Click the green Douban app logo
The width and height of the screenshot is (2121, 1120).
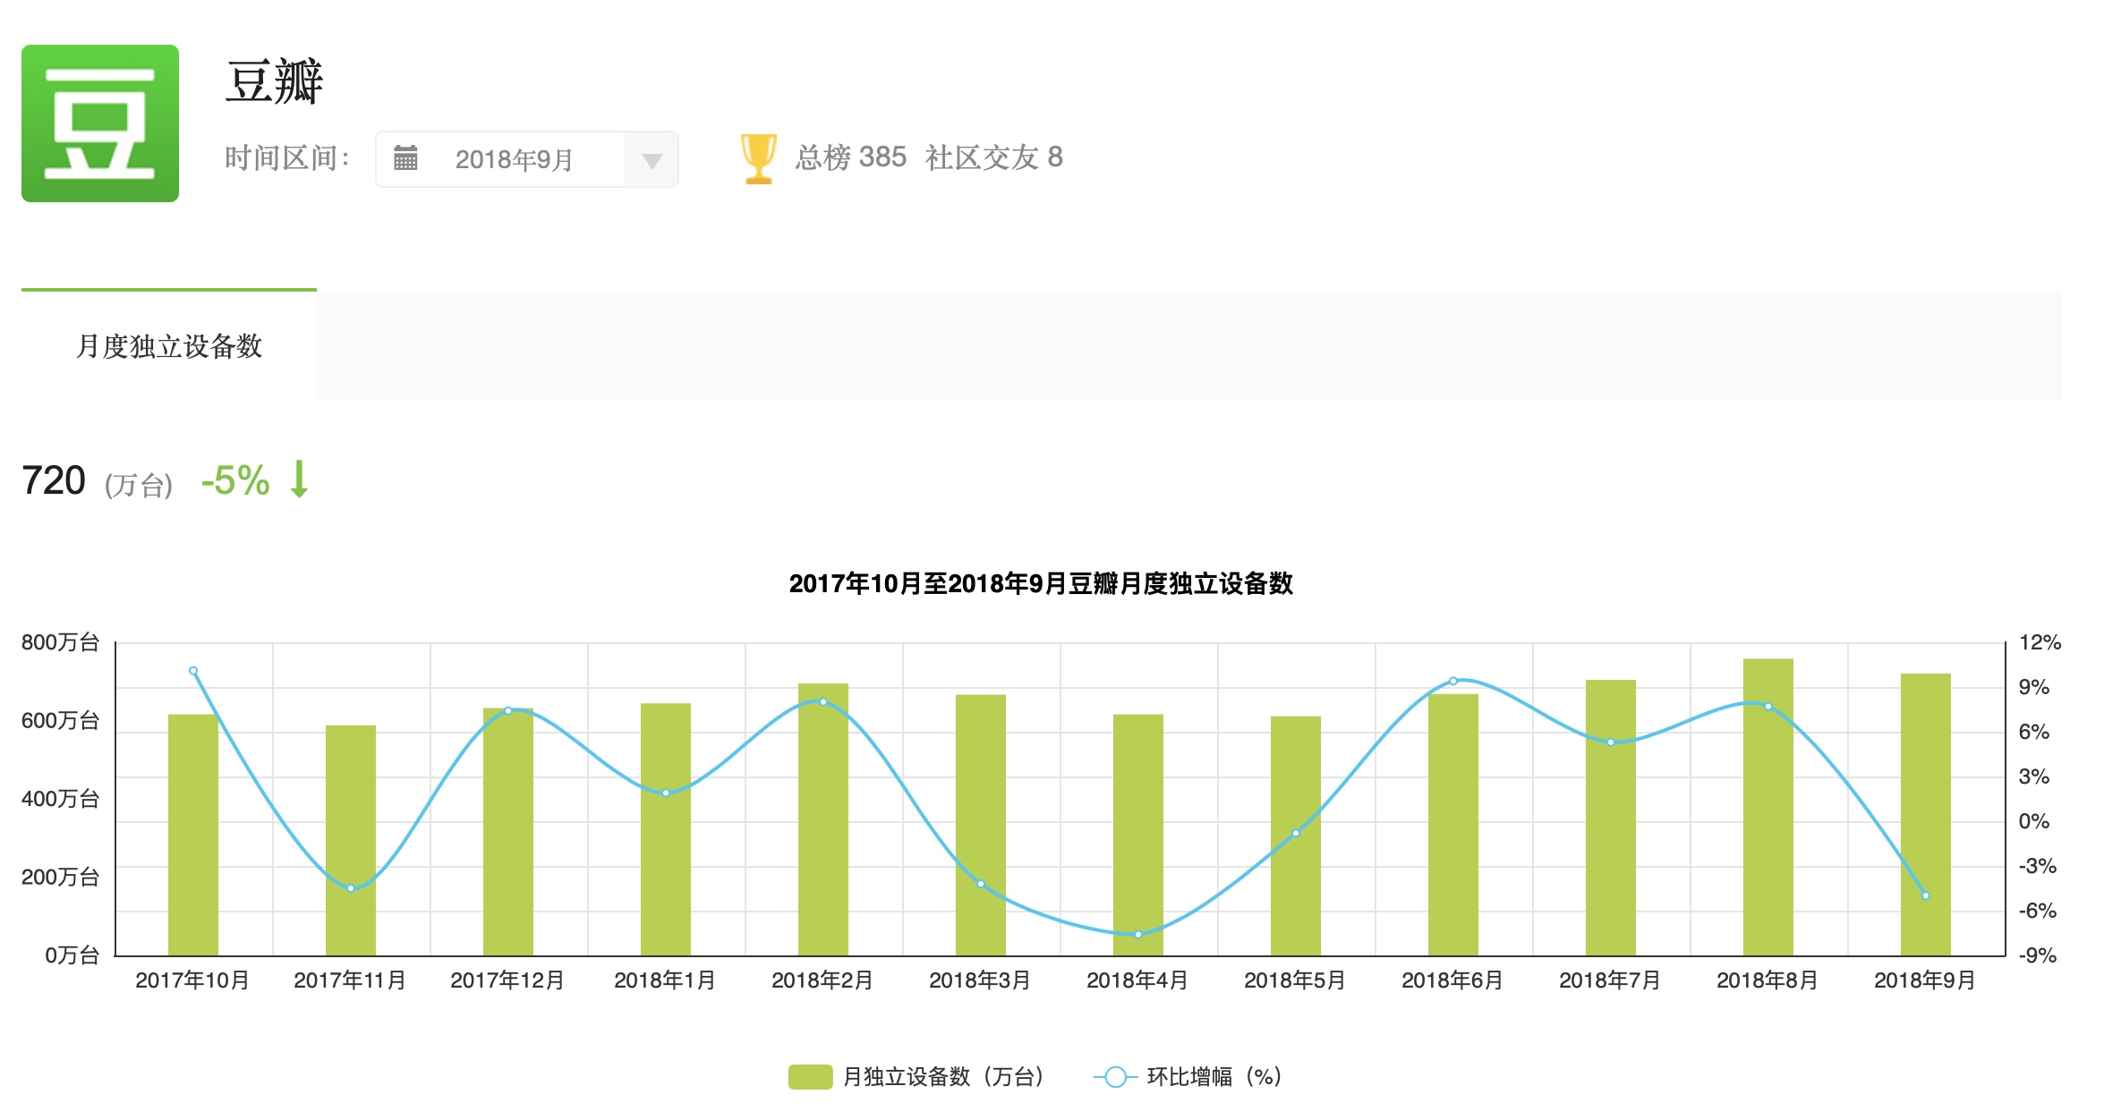[100, 123]
